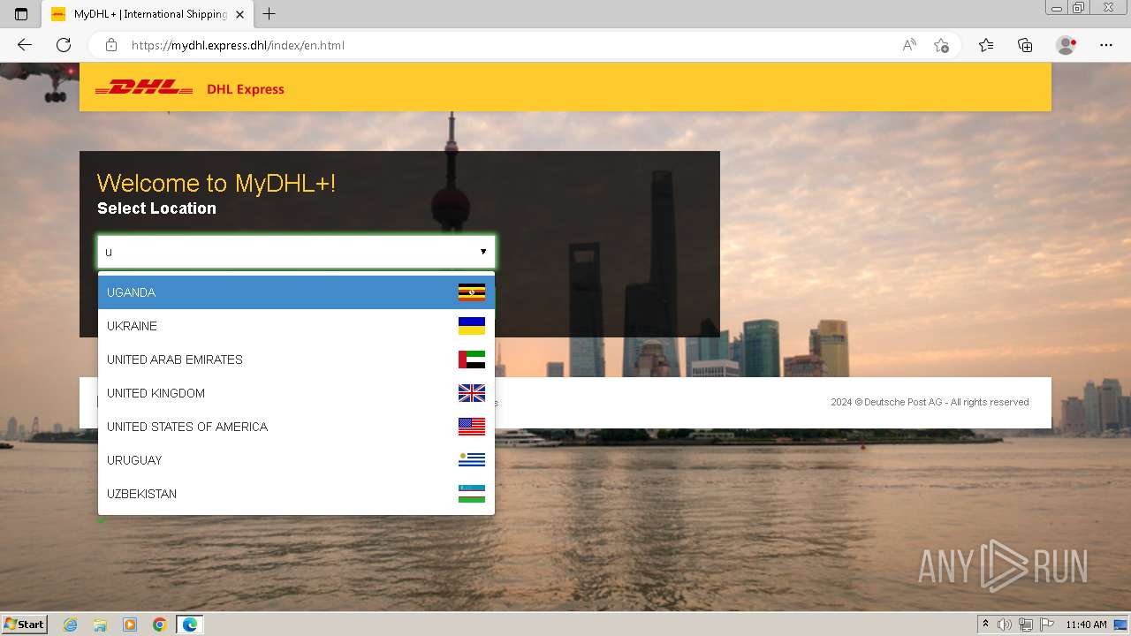The width and height of the screenshot is (1131, 636).
Task: Click the Uganda flag icon
Action: pos(472,292)
